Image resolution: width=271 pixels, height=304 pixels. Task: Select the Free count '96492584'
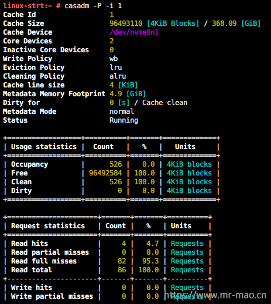tap(105, 173)
